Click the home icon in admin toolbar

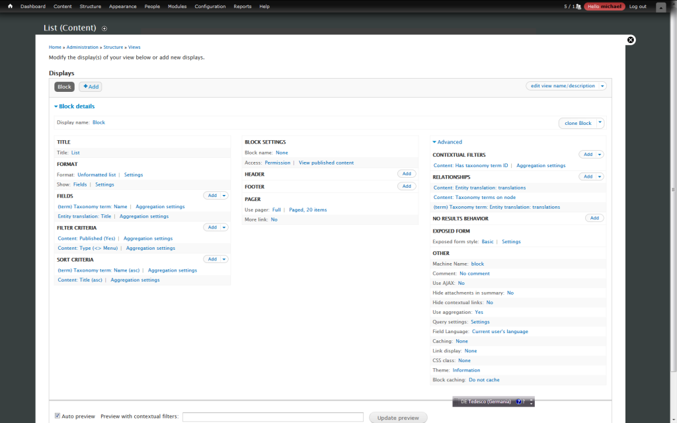point(10,7)
